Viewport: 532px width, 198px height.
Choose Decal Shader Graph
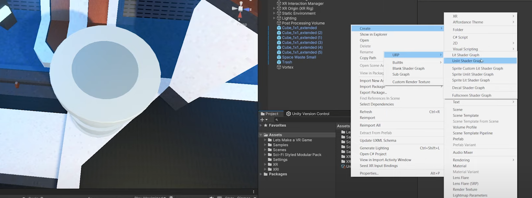480,88
